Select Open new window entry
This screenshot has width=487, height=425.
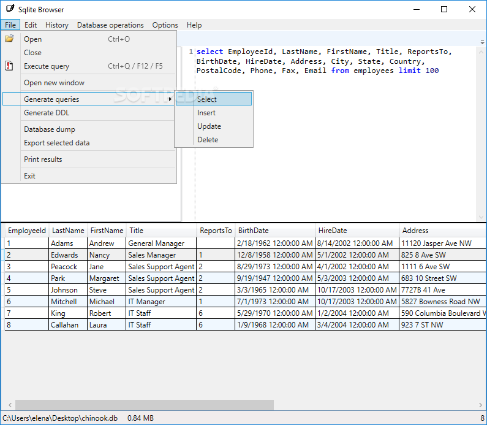pyautogui.click(x=89, y=83)
